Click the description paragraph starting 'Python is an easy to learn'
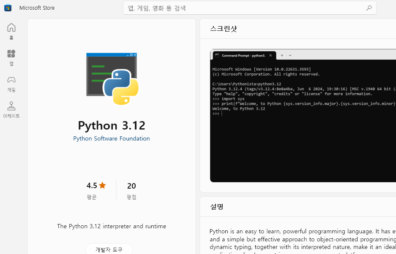This screenshot has height=254, width=396. coord(303,242)
